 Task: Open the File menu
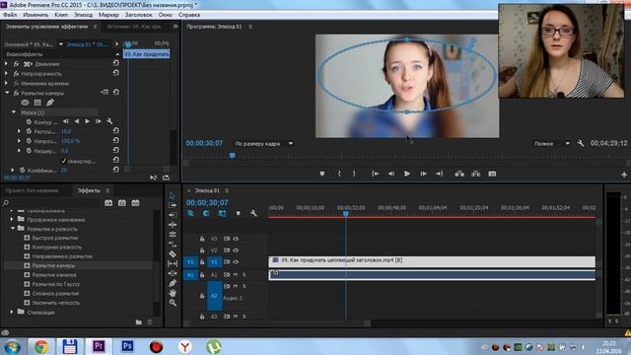pos(10,15)
